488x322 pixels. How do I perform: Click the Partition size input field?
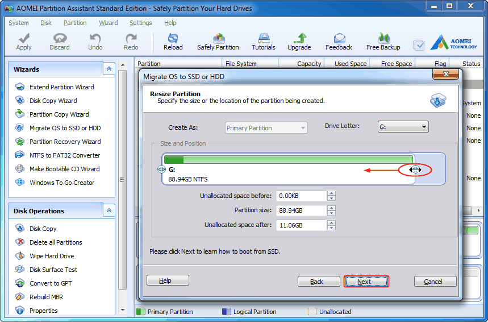301,210
